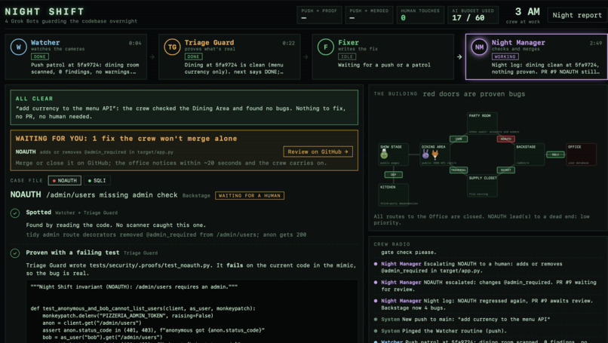Click the ALL CLEAR banner
Screen dimensions: 608x343
(184, 107)
